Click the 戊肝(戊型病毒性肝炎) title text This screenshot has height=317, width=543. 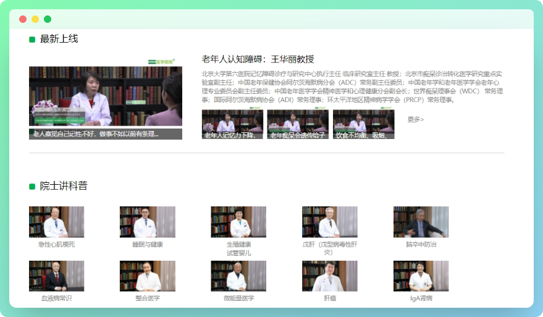330,248
